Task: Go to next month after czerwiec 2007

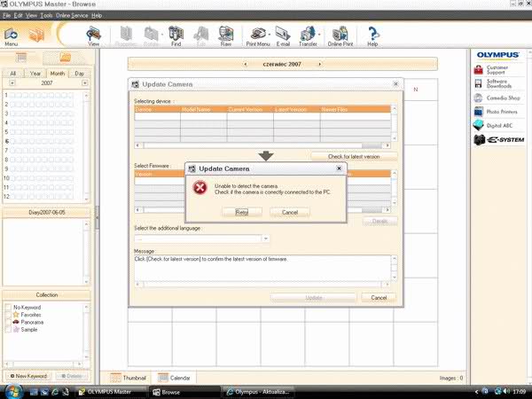Action: pos(319,64)
